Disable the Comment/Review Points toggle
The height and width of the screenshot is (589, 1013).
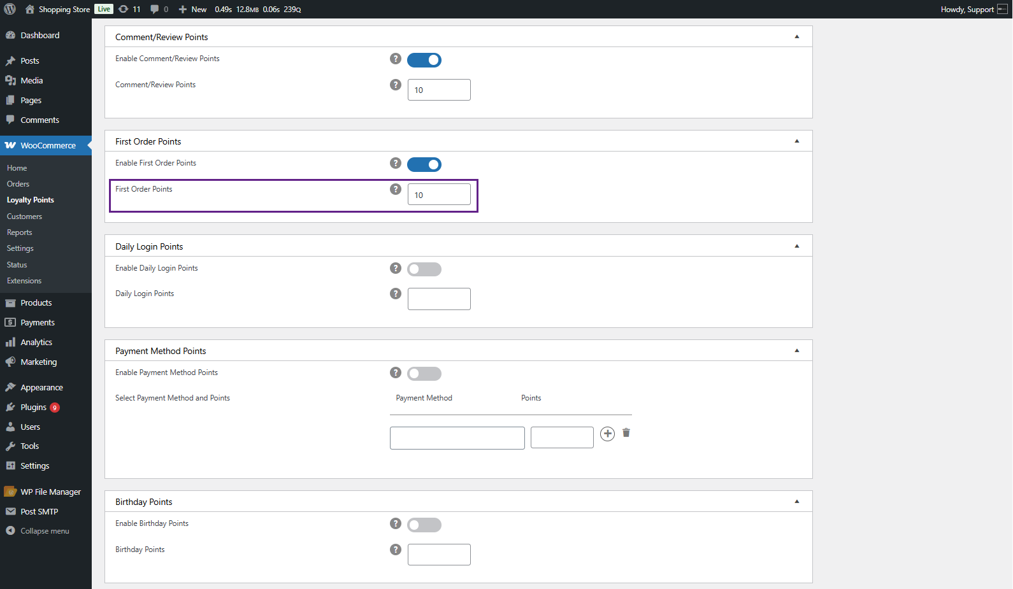click(x=424, y=60)
